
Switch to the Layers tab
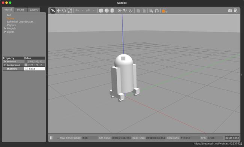click(34, 10)
